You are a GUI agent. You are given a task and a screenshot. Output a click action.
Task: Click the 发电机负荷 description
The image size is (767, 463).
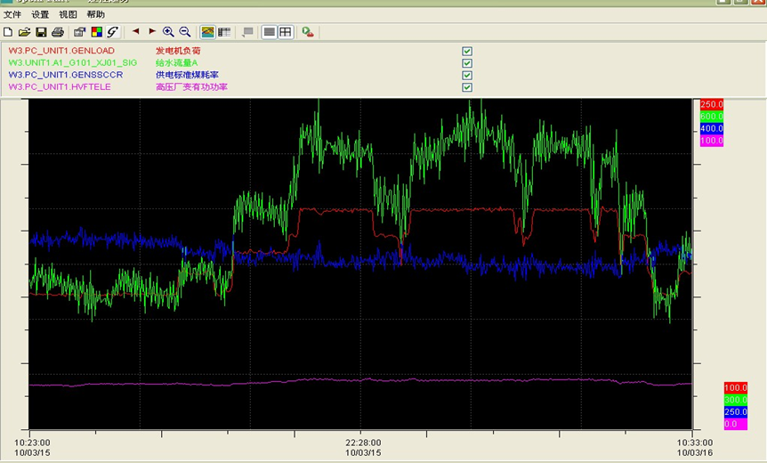point(178,51)
